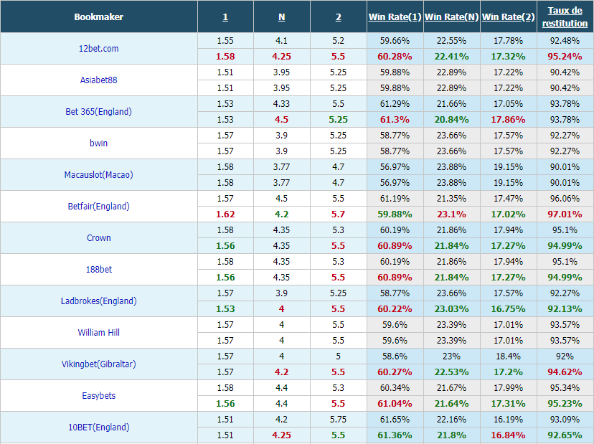The image size is (594, 444).
Task: Open the bwin bookmaker link
Action: (98, 143)
